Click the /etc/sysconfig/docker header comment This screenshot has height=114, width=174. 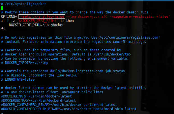point(26,4)
